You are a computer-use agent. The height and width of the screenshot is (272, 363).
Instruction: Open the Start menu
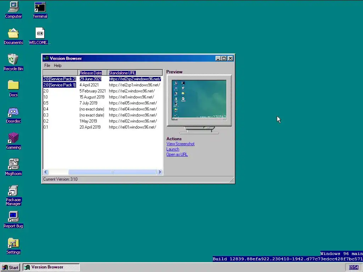pyautogui.click(x=10, y=268)
